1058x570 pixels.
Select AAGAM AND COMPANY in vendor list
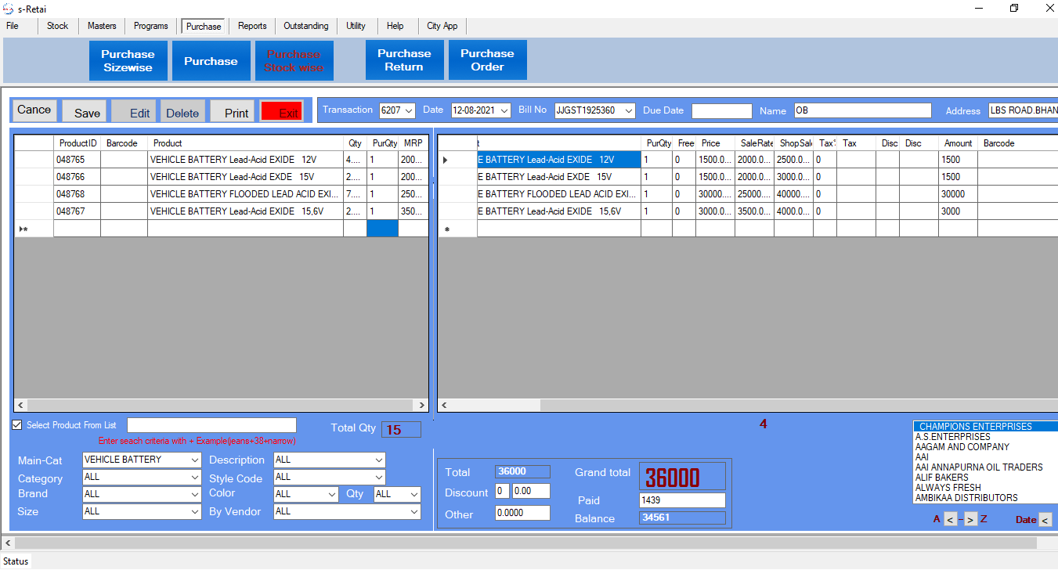[x=962, y=447]
